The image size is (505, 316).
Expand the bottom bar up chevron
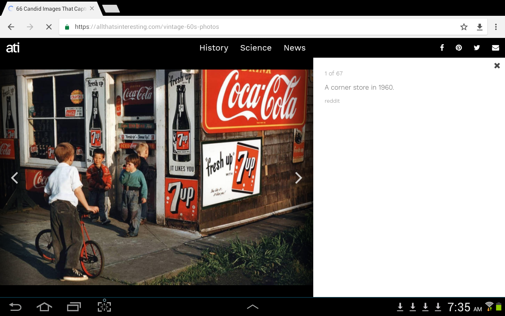click(x=252, y=307)
